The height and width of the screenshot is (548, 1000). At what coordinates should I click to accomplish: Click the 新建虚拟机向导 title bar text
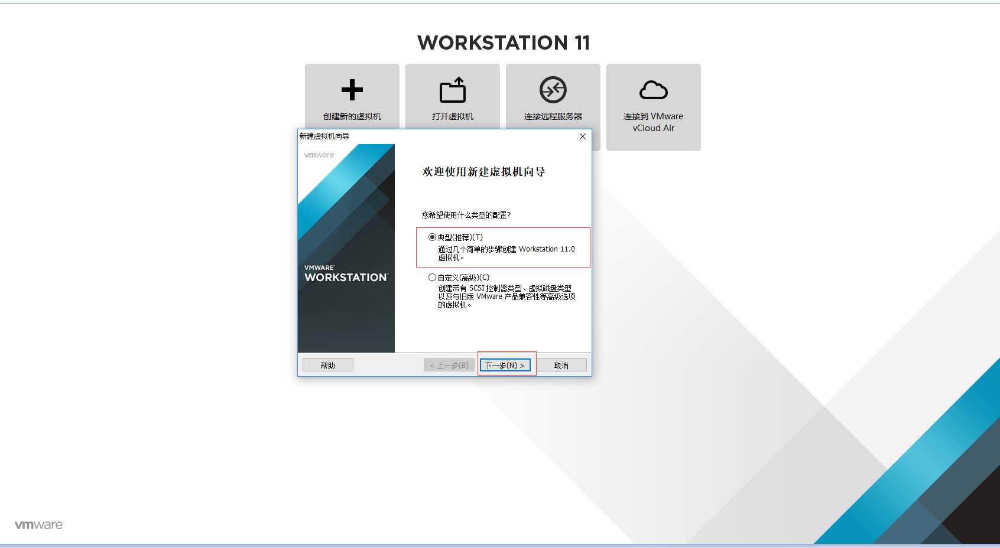324,136
